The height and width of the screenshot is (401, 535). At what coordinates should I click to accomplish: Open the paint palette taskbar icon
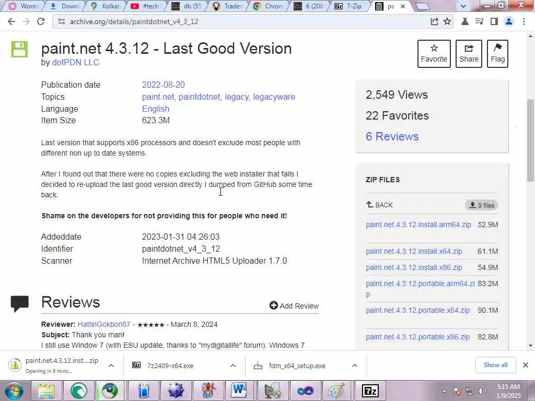tap(338, 391)
